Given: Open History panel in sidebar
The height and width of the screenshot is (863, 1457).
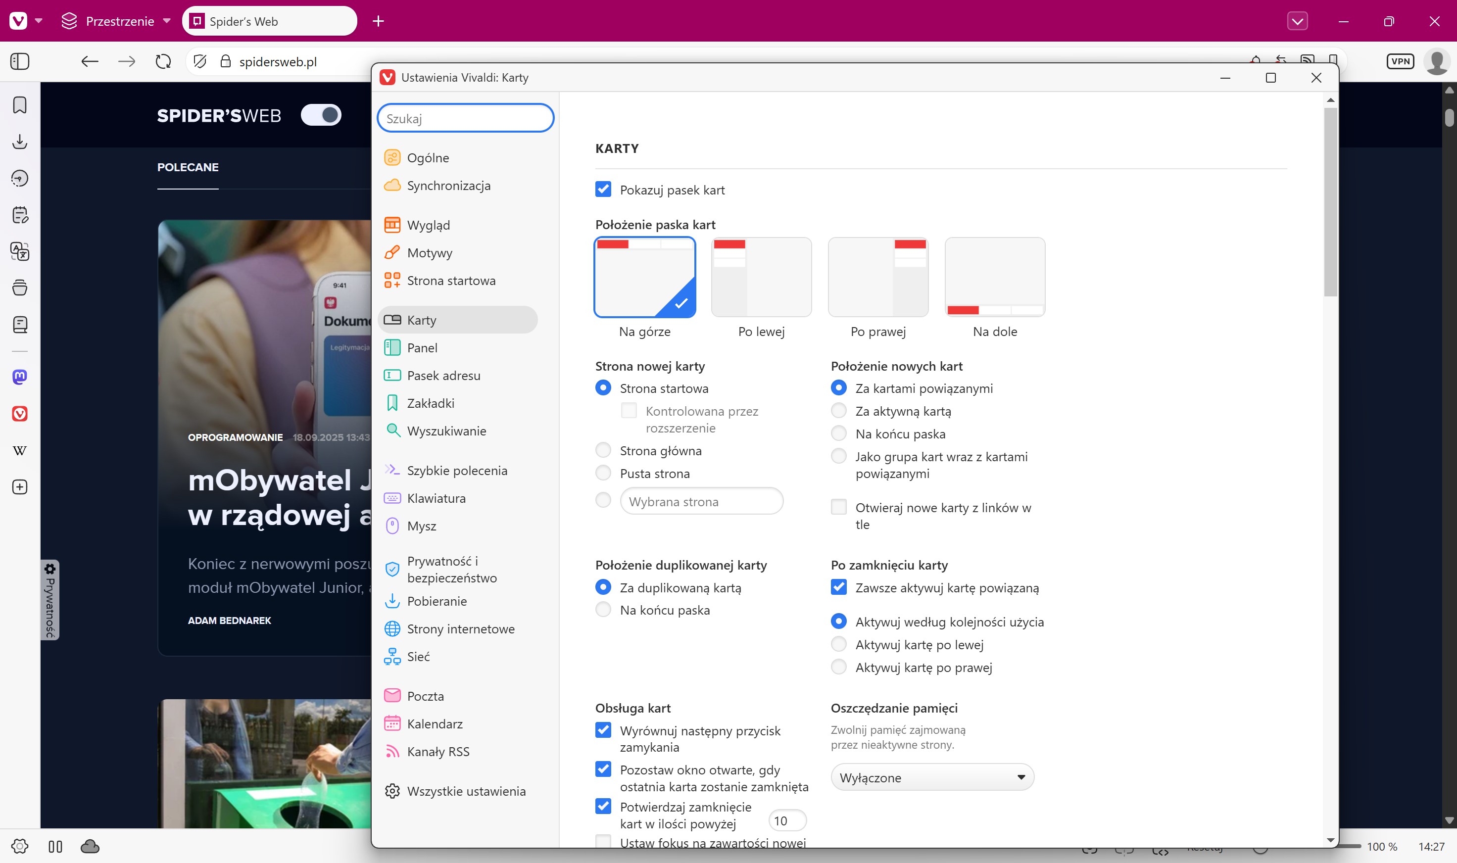Looking at the screenshot, I should point(20,178).
